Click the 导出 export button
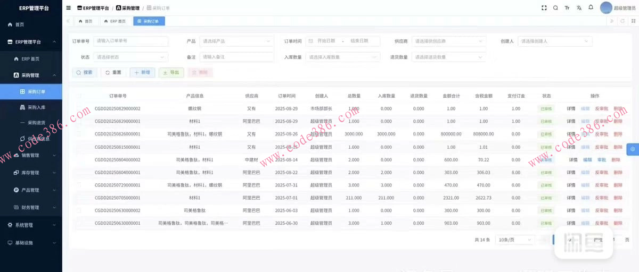639x272 pixels. 171,72
